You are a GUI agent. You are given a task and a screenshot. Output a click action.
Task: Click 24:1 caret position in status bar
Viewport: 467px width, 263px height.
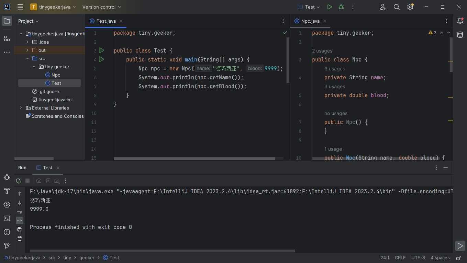(385, 258)
